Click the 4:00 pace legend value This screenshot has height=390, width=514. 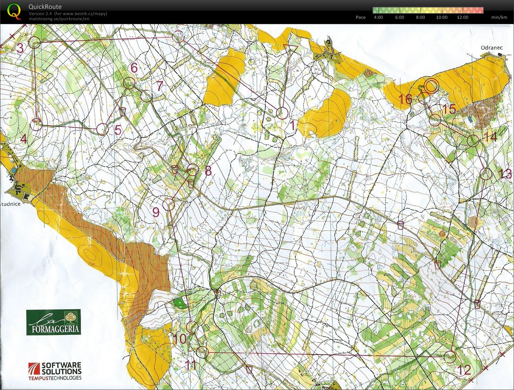coord(378,17)
